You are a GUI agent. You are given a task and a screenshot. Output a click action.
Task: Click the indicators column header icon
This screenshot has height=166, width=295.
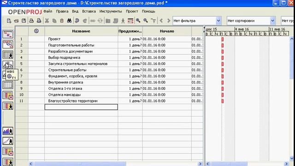pyautogui.click(x=36, y=31)
